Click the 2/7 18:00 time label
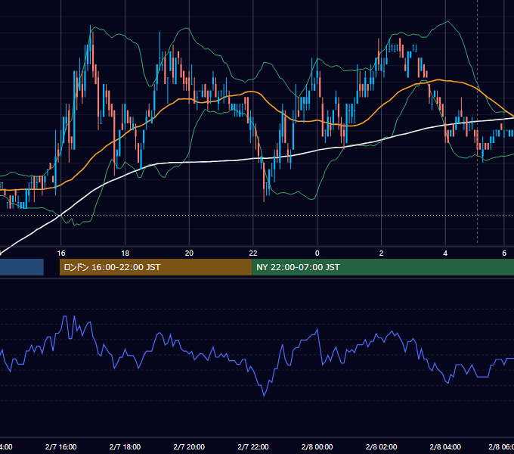 click(x=125, y=446)
